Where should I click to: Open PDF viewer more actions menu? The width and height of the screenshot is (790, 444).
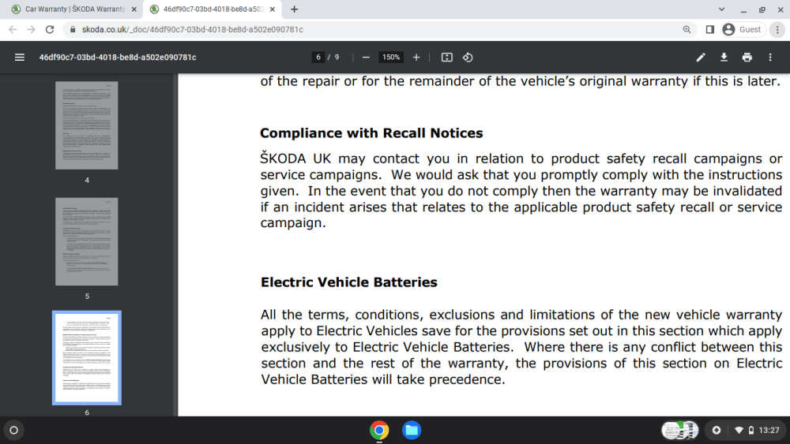point(770,58)
